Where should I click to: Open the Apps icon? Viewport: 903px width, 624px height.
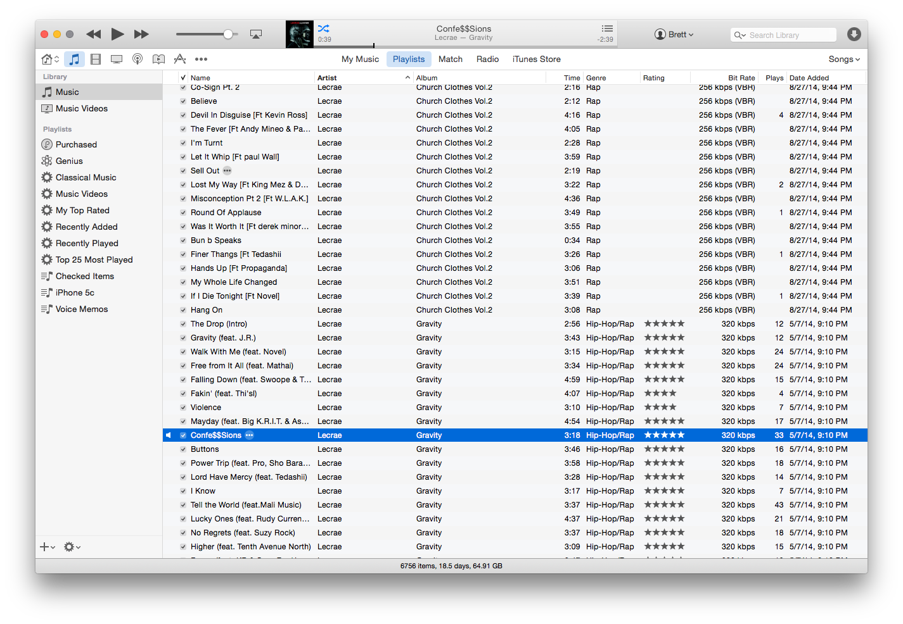click(180, 59)
